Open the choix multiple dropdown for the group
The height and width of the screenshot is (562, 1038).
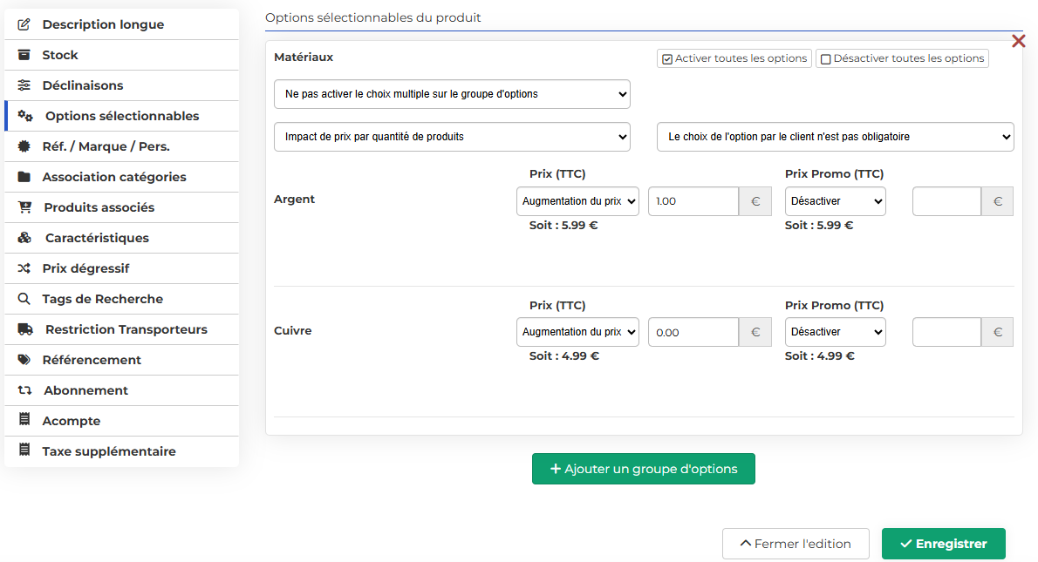coord(452,95)
